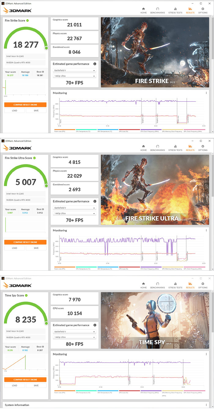The image size is (214, 409).
Task: Toggle CPU Clock Frequency legend in Fire Strike Ultra monitoring
Action: point(150,268)
